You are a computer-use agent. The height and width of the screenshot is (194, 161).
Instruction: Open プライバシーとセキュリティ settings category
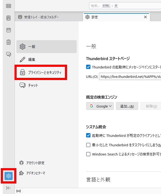[47, 72]
